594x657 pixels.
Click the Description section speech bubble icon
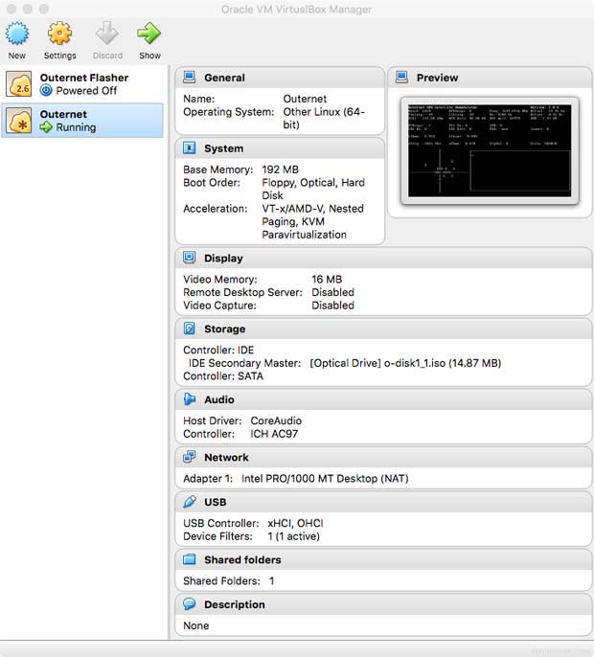[x=190, y=604]
